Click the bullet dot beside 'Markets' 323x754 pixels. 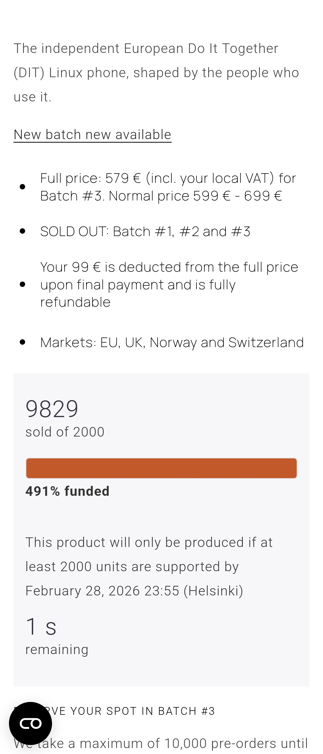pos(22,342)
